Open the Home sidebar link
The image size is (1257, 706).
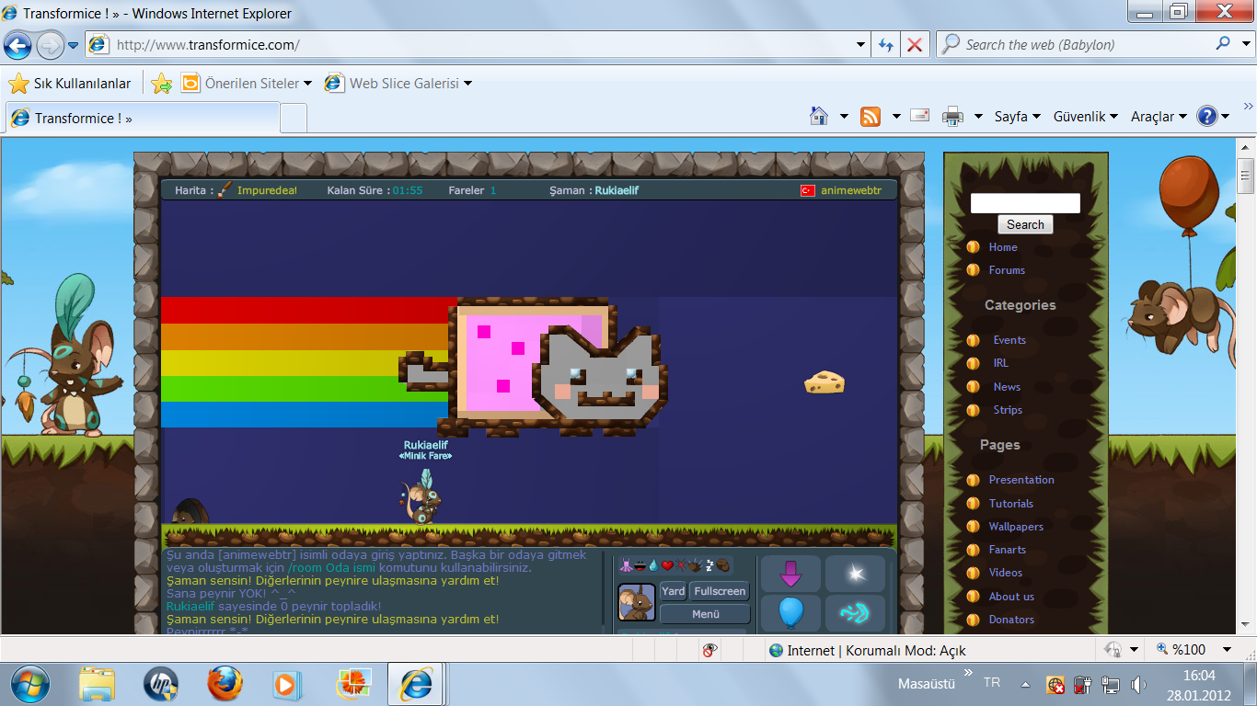pyautogui.click(x=1003, y=247)
